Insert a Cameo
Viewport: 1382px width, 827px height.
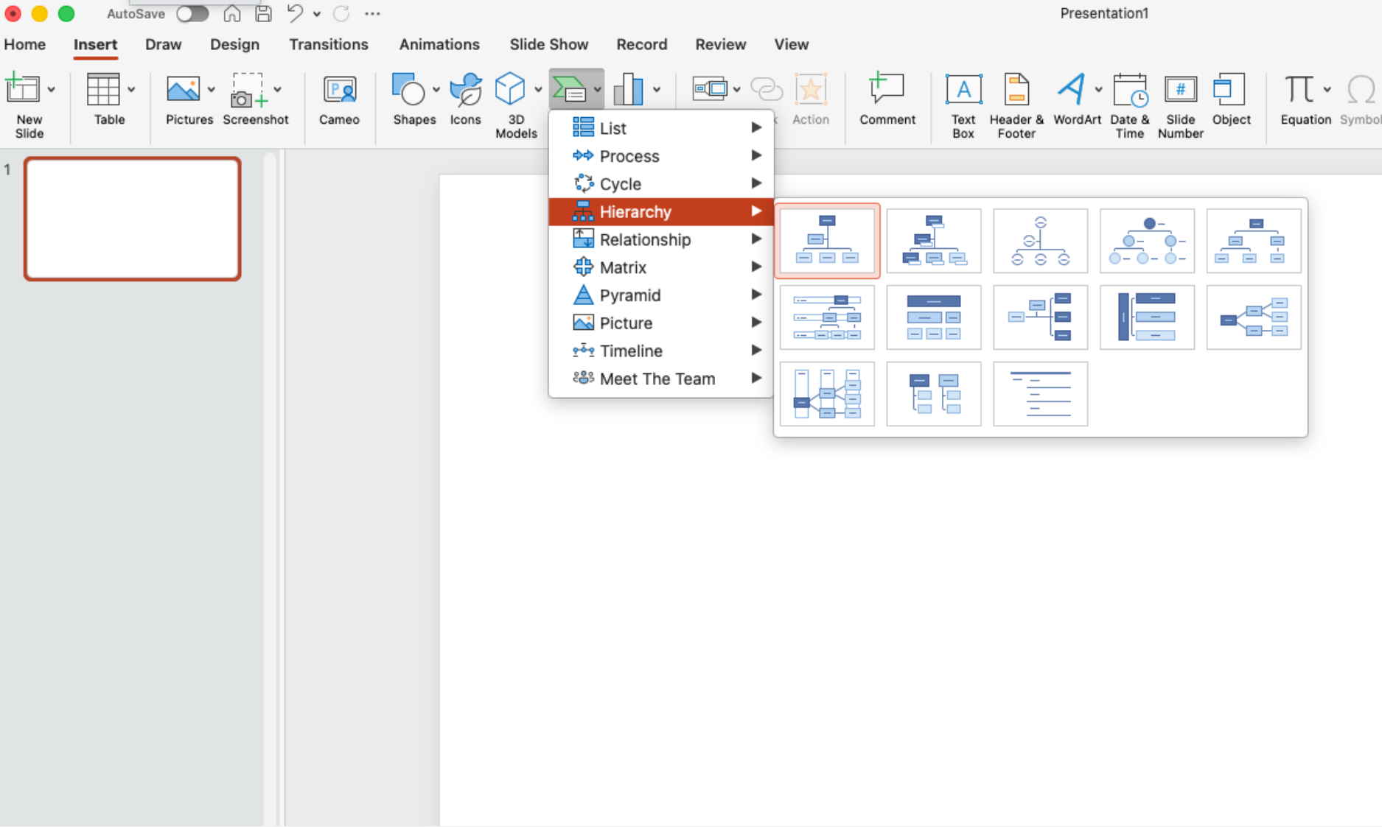[339, 99]
